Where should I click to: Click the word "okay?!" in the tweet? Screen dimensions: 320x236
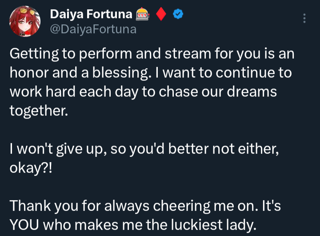[31, 169]
